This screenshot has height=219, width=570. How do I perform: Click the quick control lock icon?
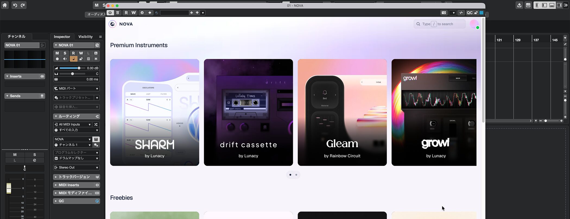coord(476,13)
